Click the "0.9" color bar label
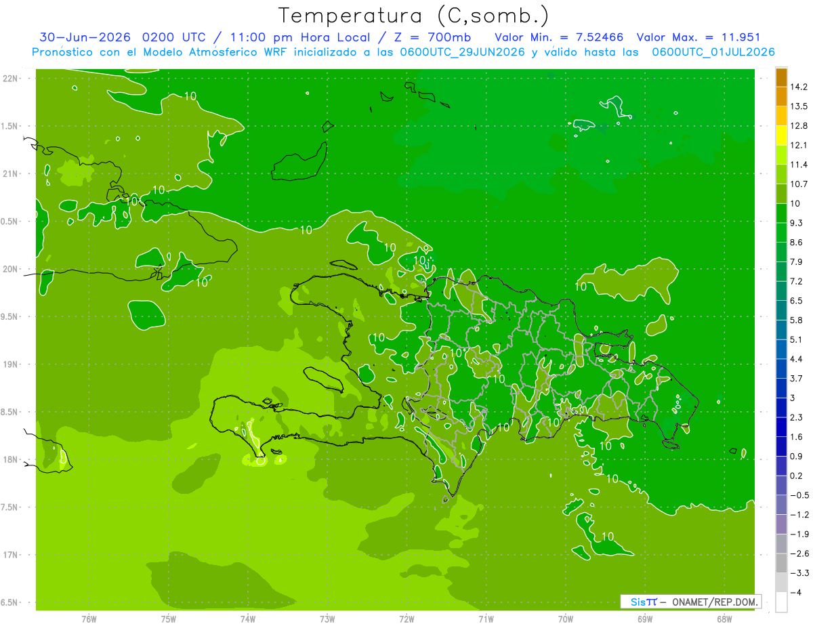The image size is (813, 628). [797, 456]
